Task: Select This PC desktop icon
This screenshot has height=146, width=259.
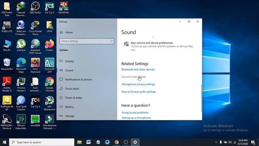Action: coord(7,45)
